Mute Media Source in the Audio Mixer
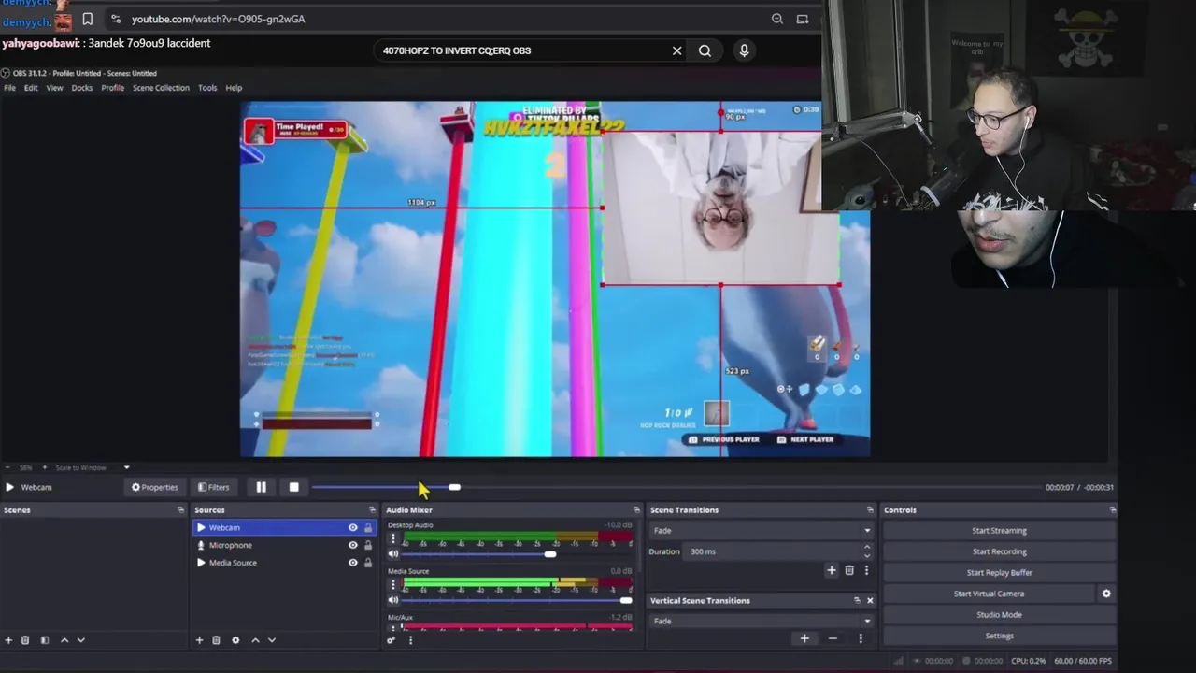Viewport: 1196px width, 673px height. (x=393, y=600)
